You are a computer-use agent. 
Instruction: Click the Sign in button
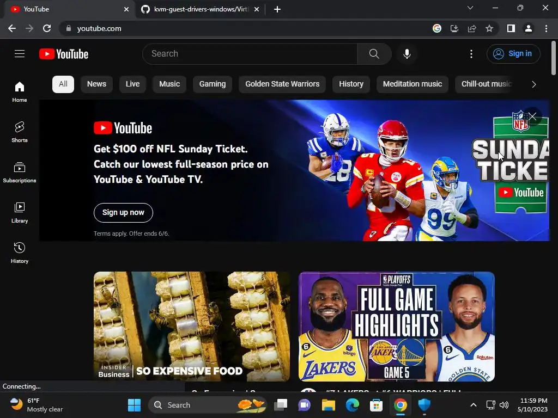point(513,54)
